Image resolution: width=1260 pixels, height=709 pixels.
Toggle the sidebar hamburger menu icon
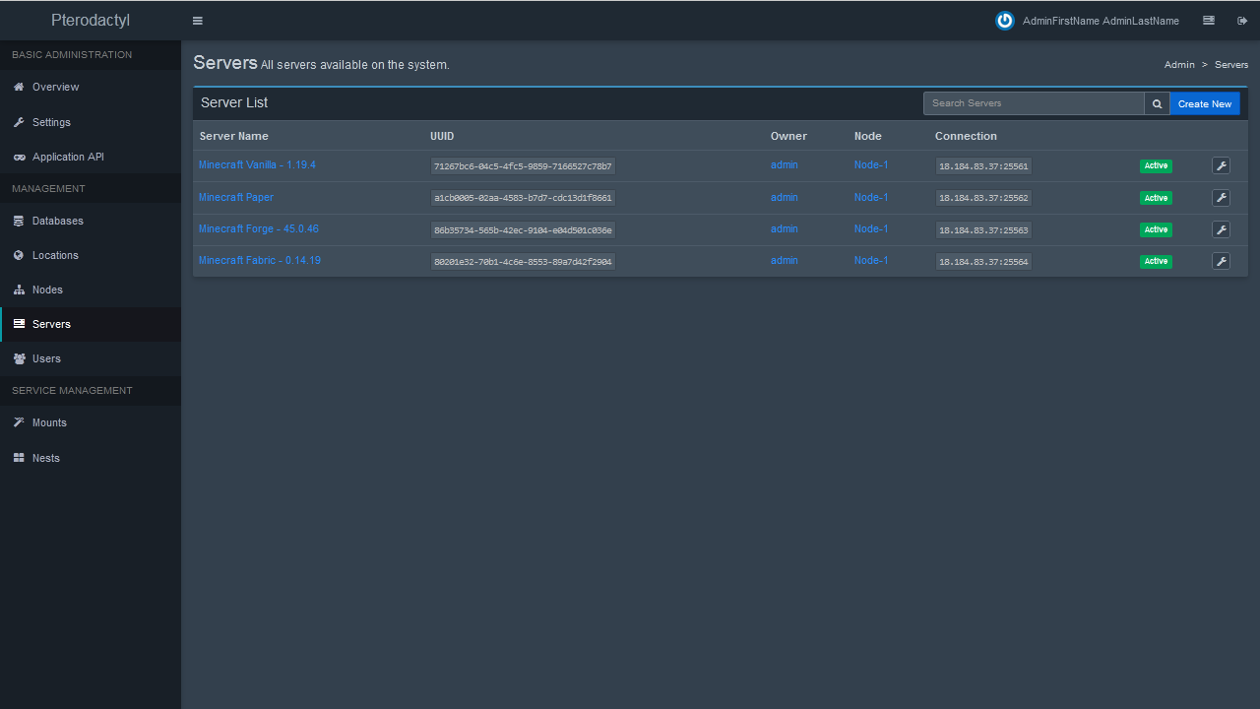tap(198, 21)
